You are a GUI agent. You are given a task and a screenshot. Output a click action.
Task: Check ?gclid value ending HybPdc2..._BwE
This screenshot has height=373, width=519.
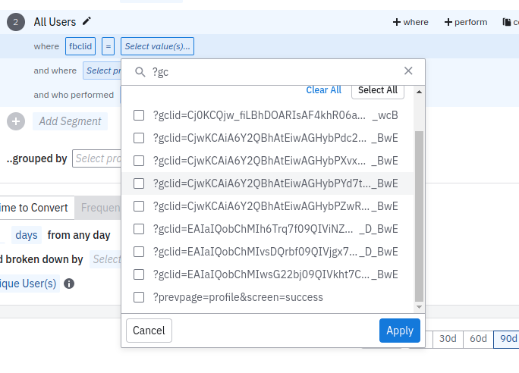(139, 138)
